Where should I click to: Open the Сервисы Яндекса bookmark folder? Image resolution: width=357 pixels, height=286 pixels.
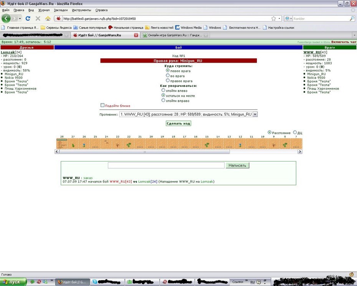tap(56, 28)
